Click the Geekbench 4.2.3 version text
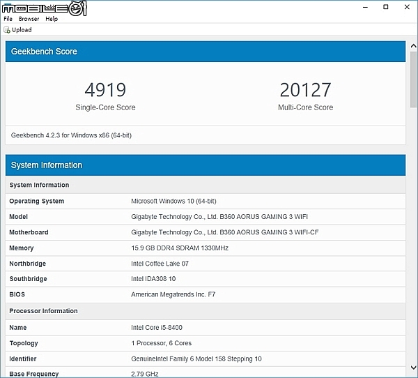The width and height of the screenshot is (418, 378). [71, 135]
